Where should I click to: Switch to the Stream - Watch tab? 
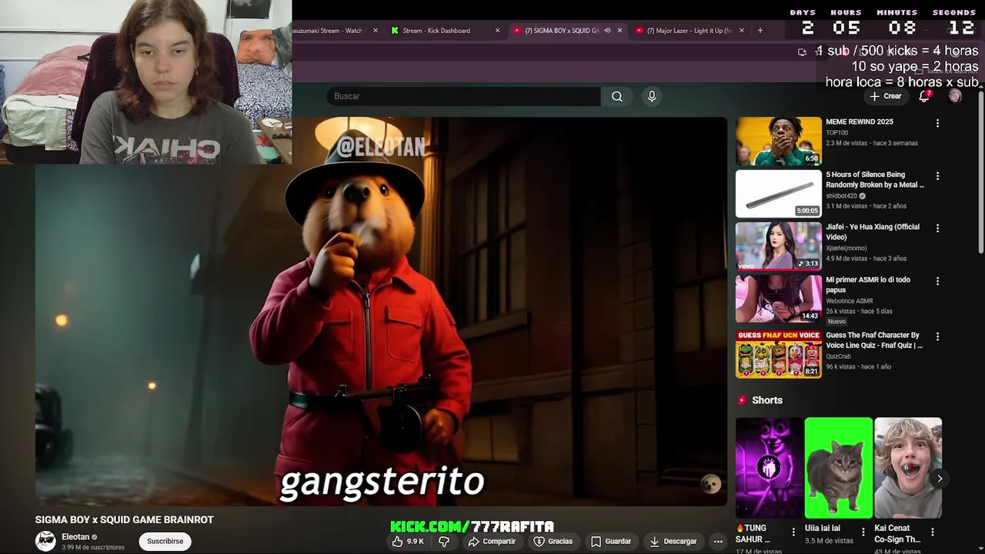332,31
